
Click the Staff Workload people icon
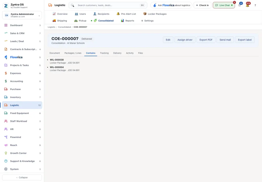click(6, 121)
